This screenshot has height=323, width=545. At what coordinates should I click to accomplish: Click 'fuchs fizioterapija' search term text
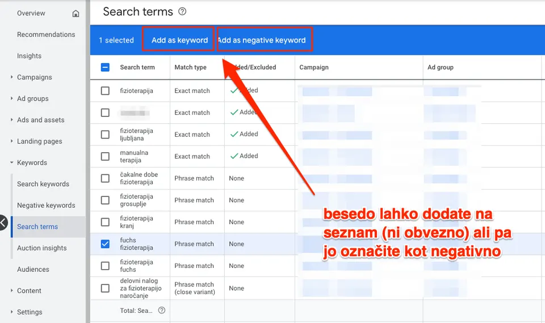(137, 244)
